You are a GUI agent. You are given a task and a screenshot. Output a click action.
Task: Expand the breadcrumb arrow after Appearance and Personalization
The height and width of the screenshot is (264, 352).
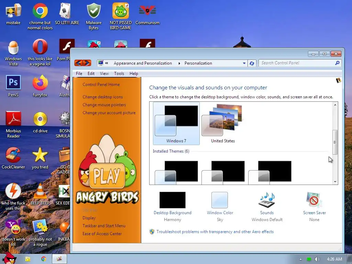179,63
